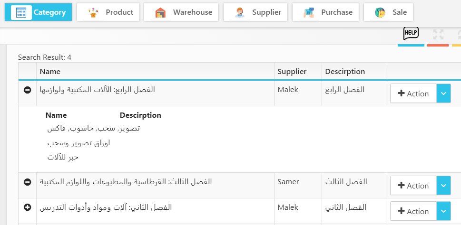This screenshot has width=461, height=225.
Task: Open the Action dropdown arrow for الفصل الثاني
Action: coord(444,211)
